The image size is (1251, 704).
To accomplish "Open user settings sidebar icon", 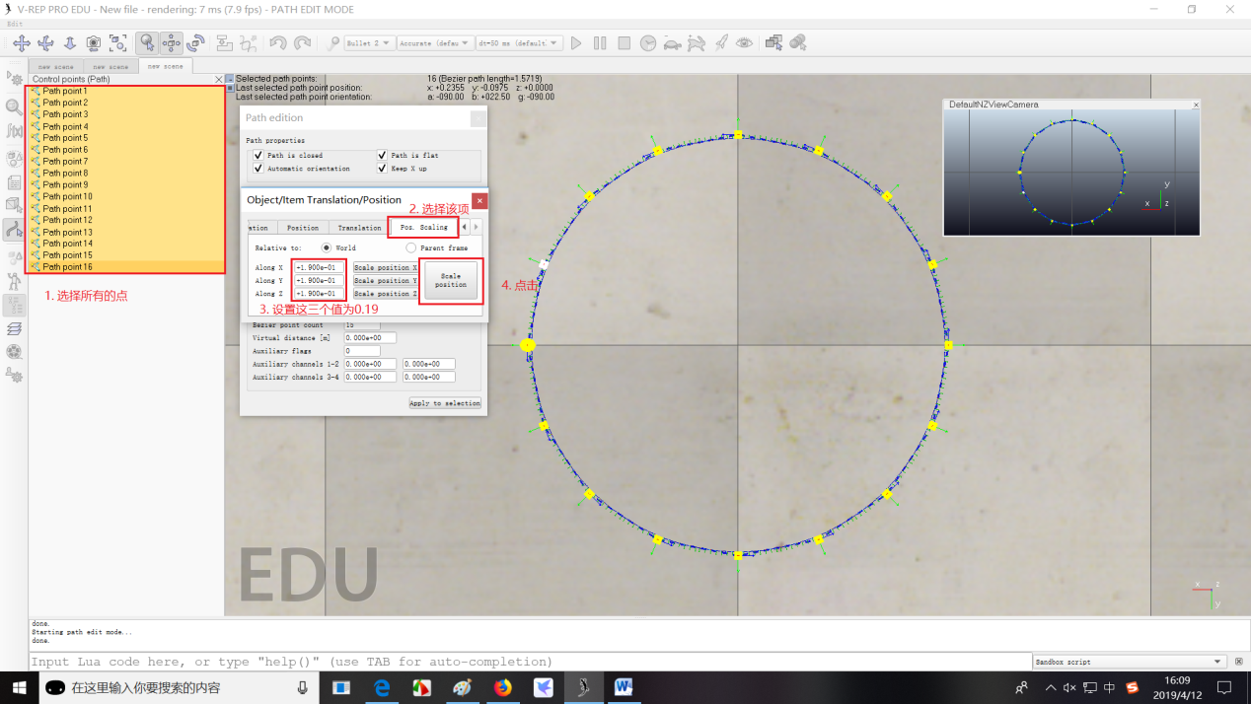I will coord(14,376).
